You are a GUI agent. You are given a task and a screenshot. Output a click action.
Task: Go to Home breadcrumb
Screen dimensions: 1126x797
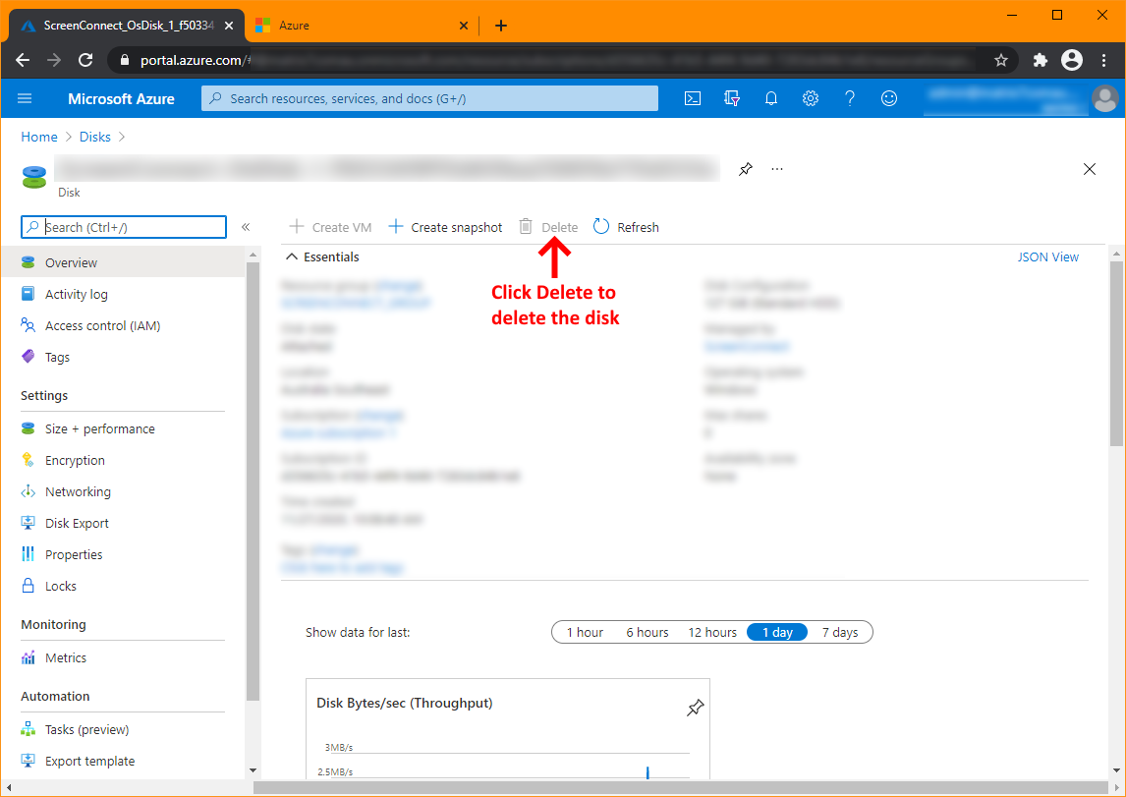tap(38, 138)
